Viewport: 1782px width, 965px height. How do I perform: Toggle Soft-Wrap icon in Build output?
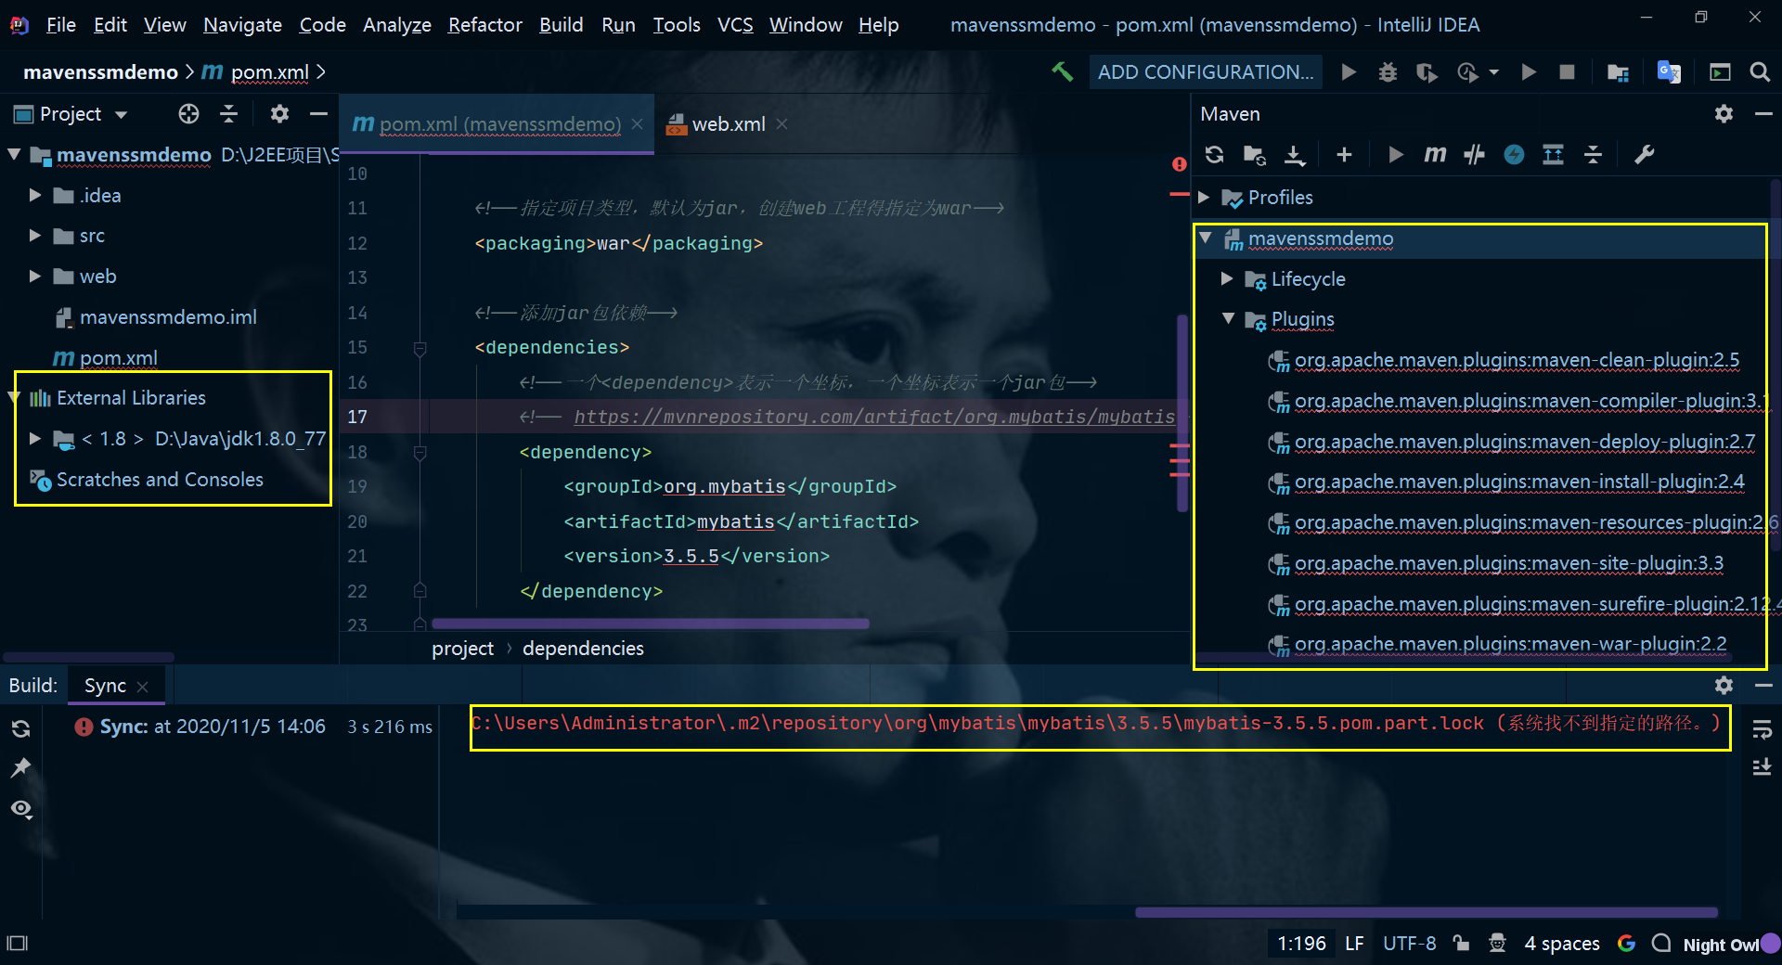click(1762, 728)
